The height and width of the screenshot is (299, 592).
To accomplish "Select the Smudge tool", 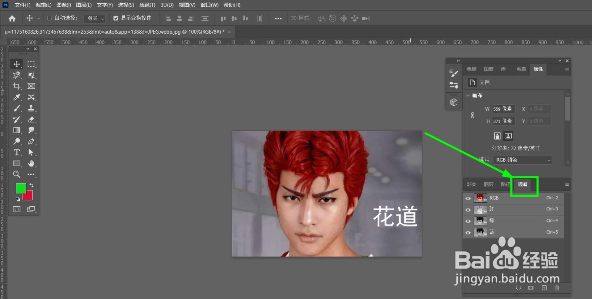I will tap(31, 130).
